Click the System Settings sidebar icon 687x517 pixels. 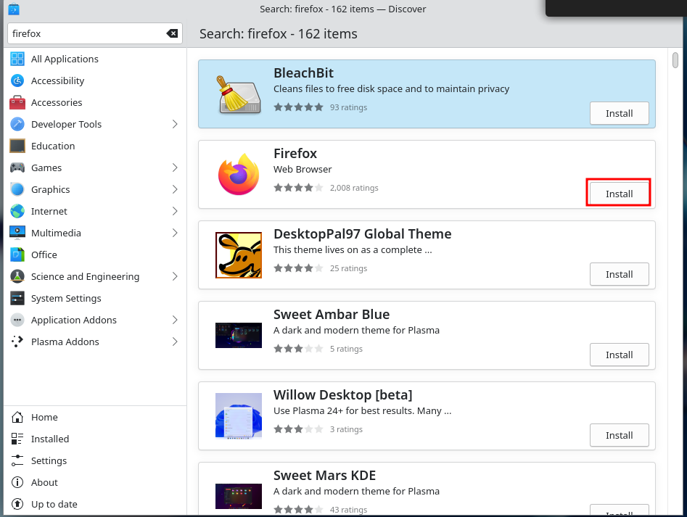coord(17,298)
